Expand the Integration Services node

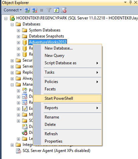coord(12,145)
